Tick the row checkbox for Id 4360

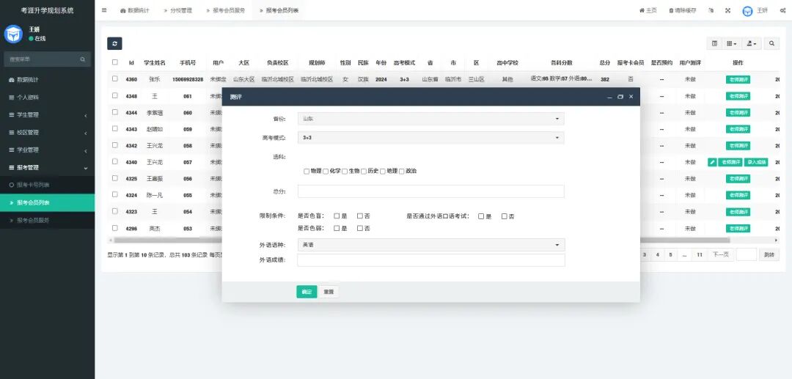click(x=115, y=78)
